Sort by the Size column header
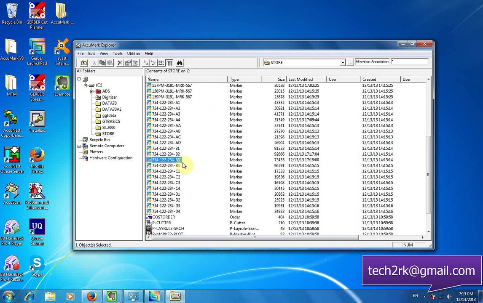Image resolution: width=483 pixels, height=303 pixels. pos(274,80)
